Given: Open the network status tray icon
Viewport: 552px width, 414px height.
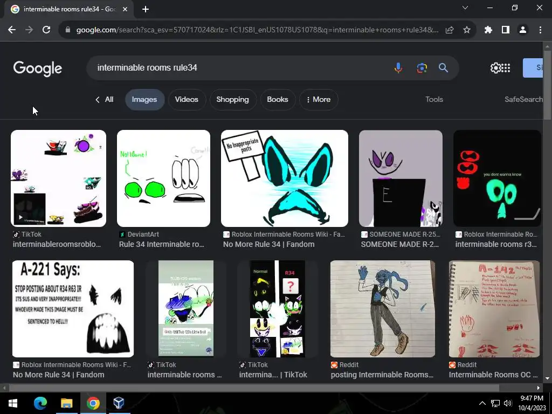Looking at the screenshot, I should (496, 403).
